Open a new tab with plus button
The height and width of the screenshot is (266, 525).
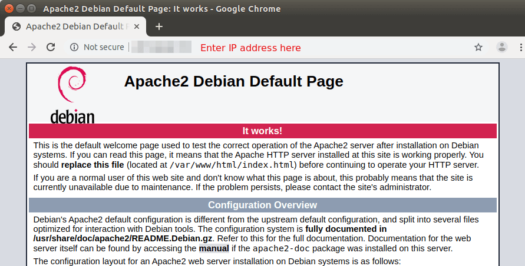click(159, 26)
